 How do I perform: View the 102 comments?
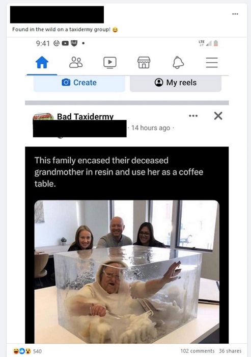click(198, 351)
